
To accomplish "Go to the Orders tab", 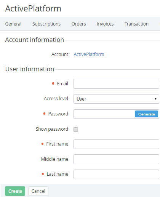I will coord(78,24).
